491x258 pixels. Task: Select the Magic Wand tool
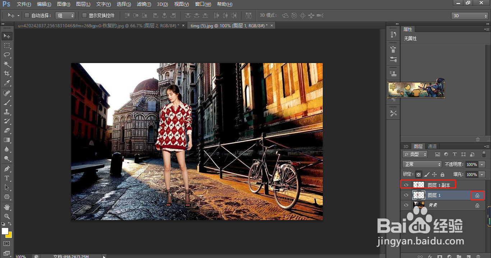point(7,64)
